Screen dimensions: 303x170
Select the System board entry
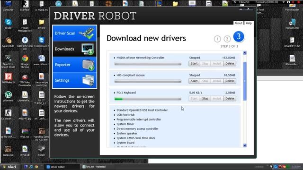(x=125, y=143)
